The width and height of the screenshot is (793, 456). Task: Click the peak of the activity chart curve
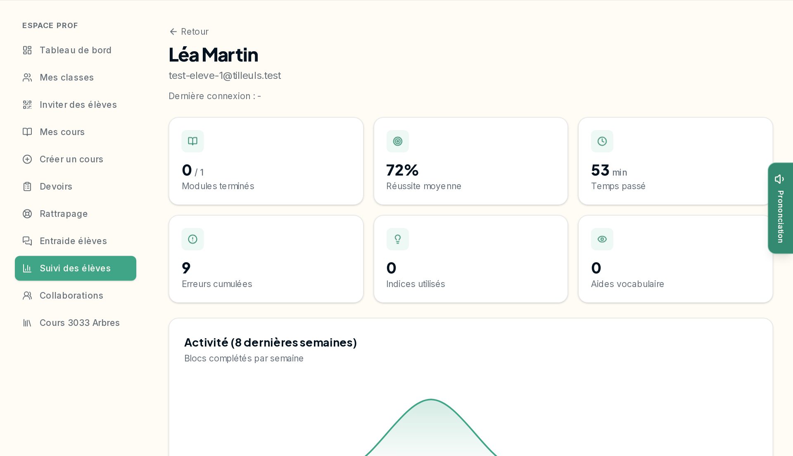click(x=431, y=399)
